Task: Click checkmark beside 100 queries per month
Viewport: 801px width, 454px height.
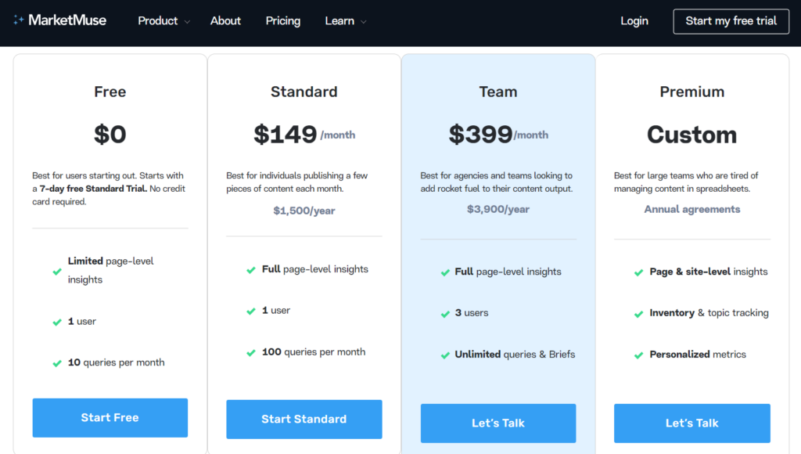Action: pyautogui.click(x=251, y=353)
